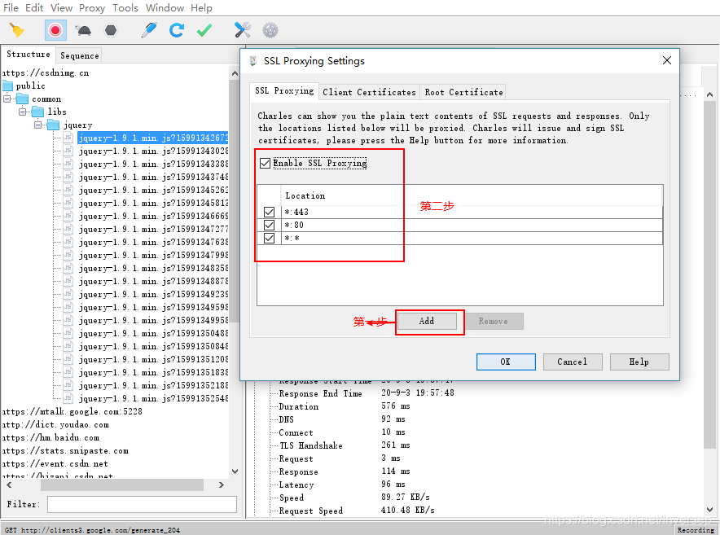Screen dimensions: 720x535
Task: Click the broom Clear Session icon
Action: [x=17, y=30]
